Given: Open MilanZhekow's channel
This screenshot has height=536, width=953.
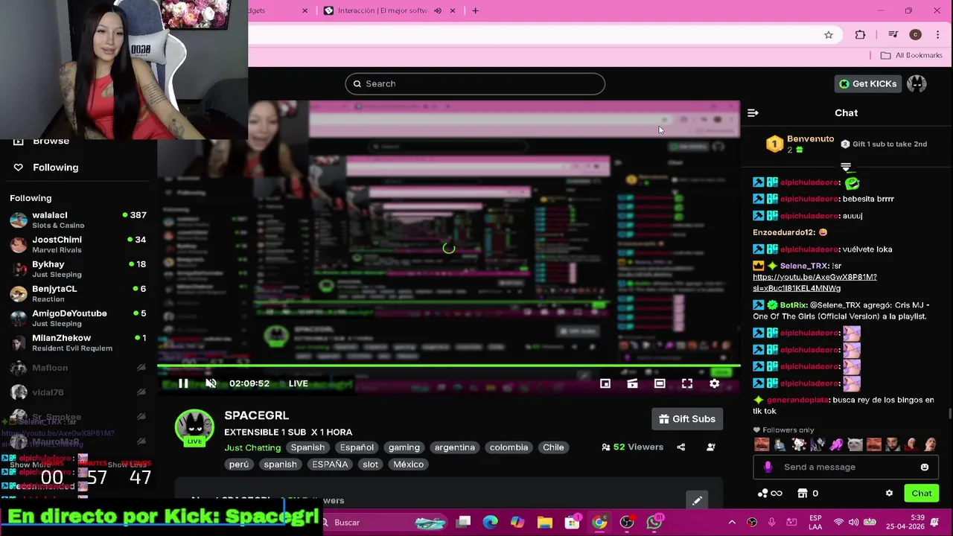Looking at the screenshot, I should pos(78,342).
